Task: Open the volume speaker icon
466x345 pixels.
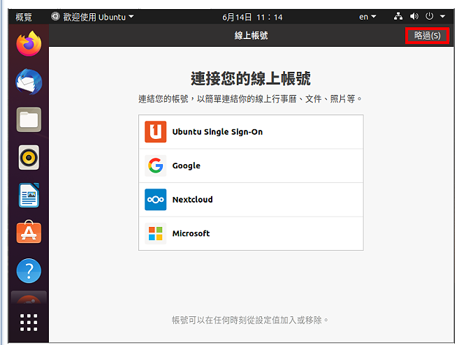Action: 414,16
